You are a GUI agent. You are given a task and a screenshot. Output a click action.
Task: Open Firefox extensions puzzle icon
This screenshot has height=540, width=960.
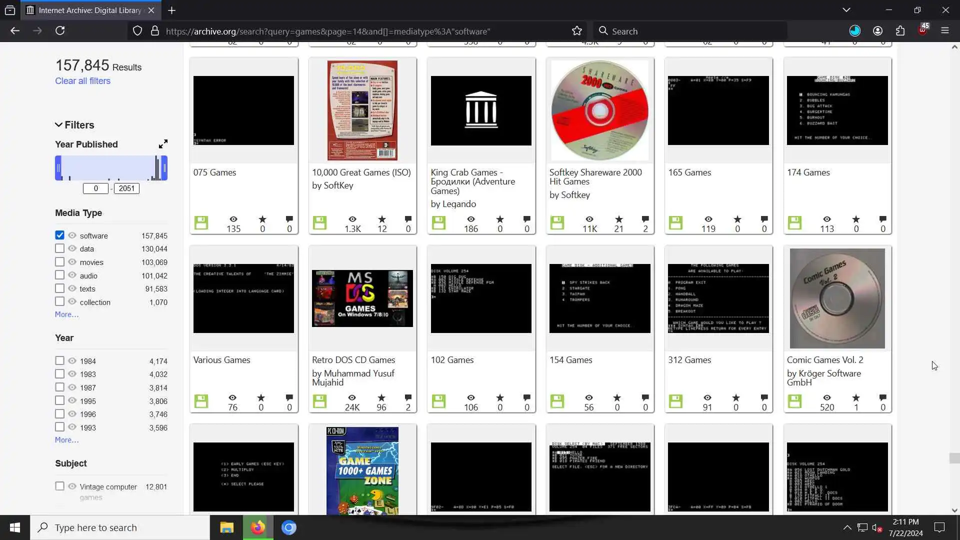coord(900,31)
